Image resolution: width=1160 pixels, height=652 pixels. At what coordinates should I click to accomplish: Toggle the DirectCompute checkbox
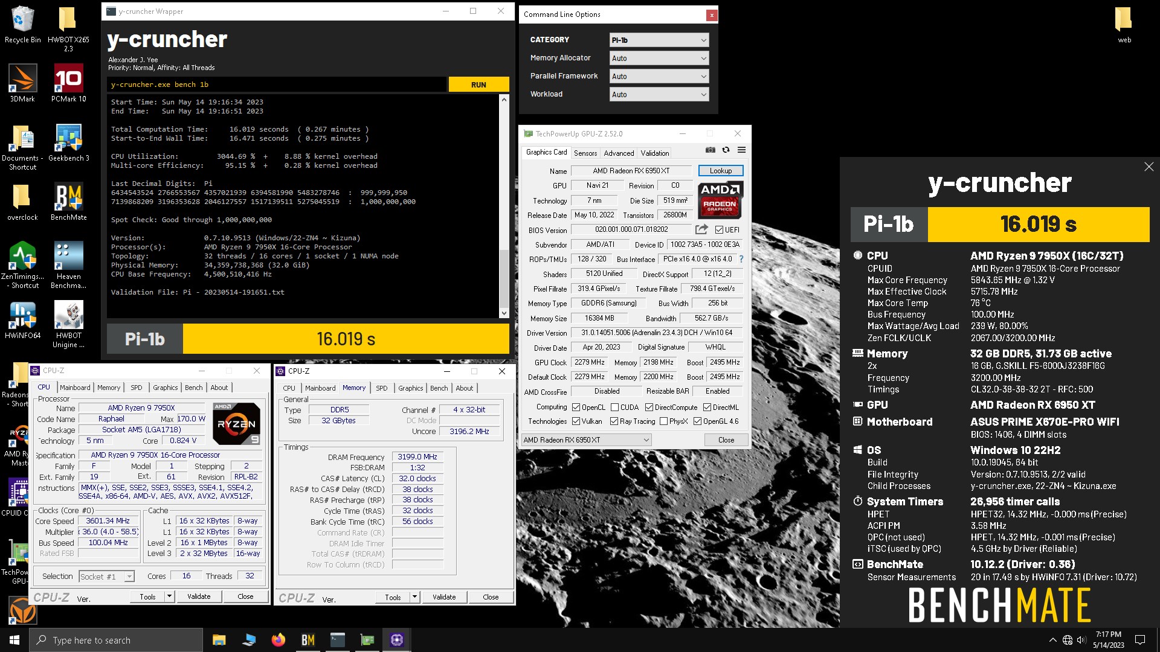point(649,407)
